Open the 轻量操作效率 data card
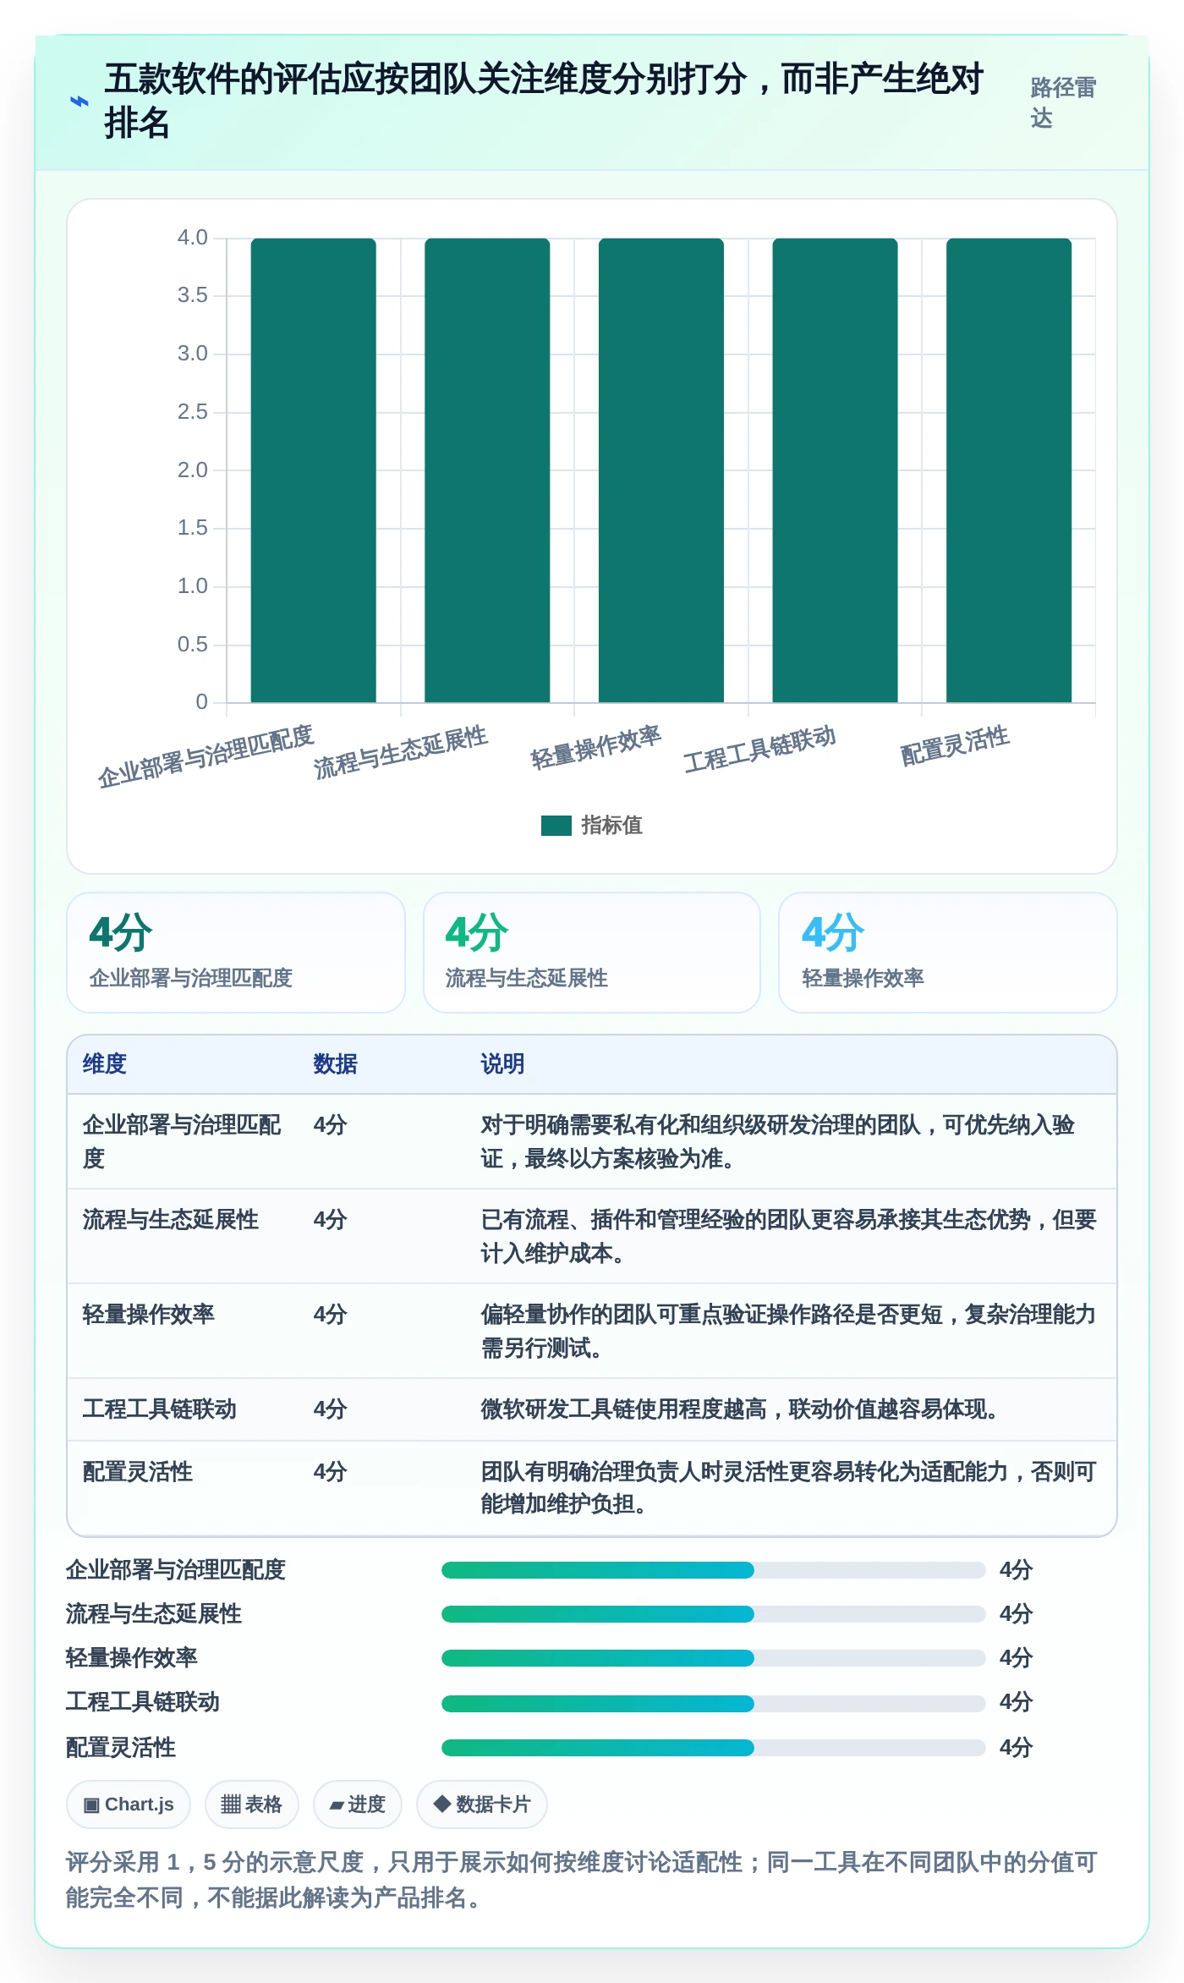 [x=948, y=953]
